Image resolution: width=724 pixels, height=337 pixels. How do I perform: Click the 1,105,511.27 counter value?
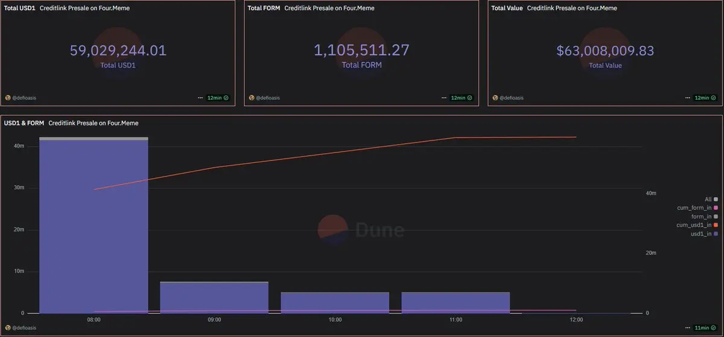click(362, 51)
